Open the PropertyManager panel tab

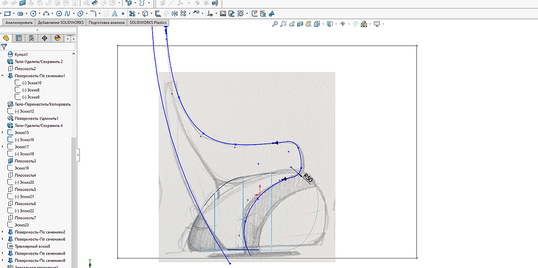coord(18,38)
